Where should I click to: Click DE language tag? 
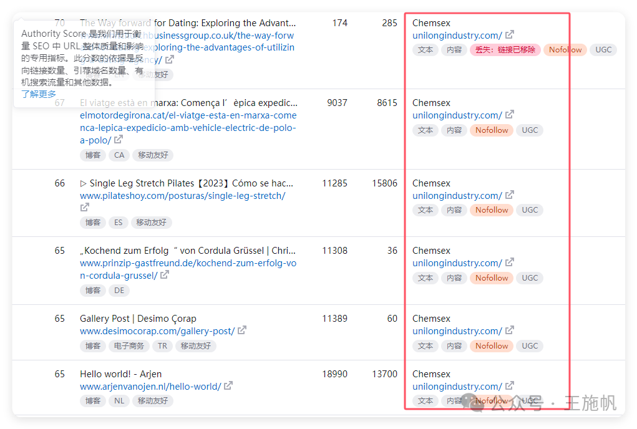[119, 291]
